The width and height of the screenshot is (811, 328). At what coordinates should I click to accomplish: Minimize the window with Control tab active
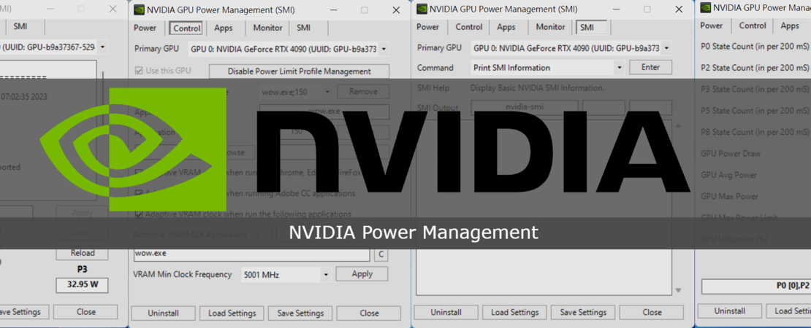pos(334,9)
